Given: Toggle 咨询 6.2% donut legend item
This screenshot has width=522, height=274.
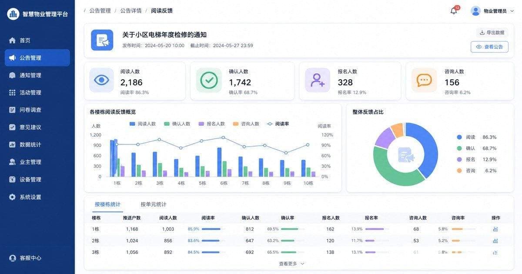Looking at the screenshot, I should [x=476, y=171].
